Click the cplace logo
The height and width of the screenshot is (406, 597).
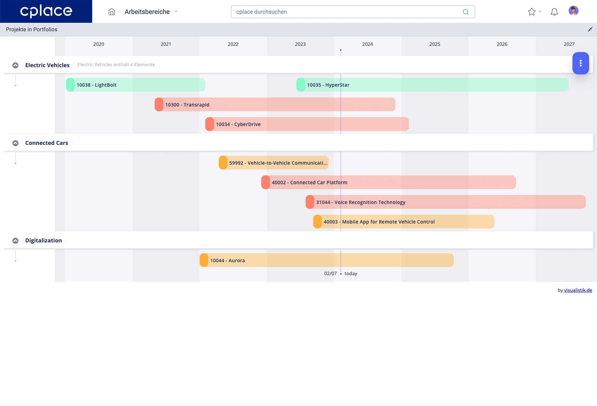click(x=46, y=11)
